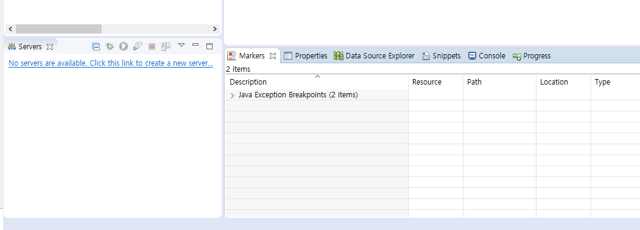Click the Console monitor icon
640x230 pixels.
(473, 56)
